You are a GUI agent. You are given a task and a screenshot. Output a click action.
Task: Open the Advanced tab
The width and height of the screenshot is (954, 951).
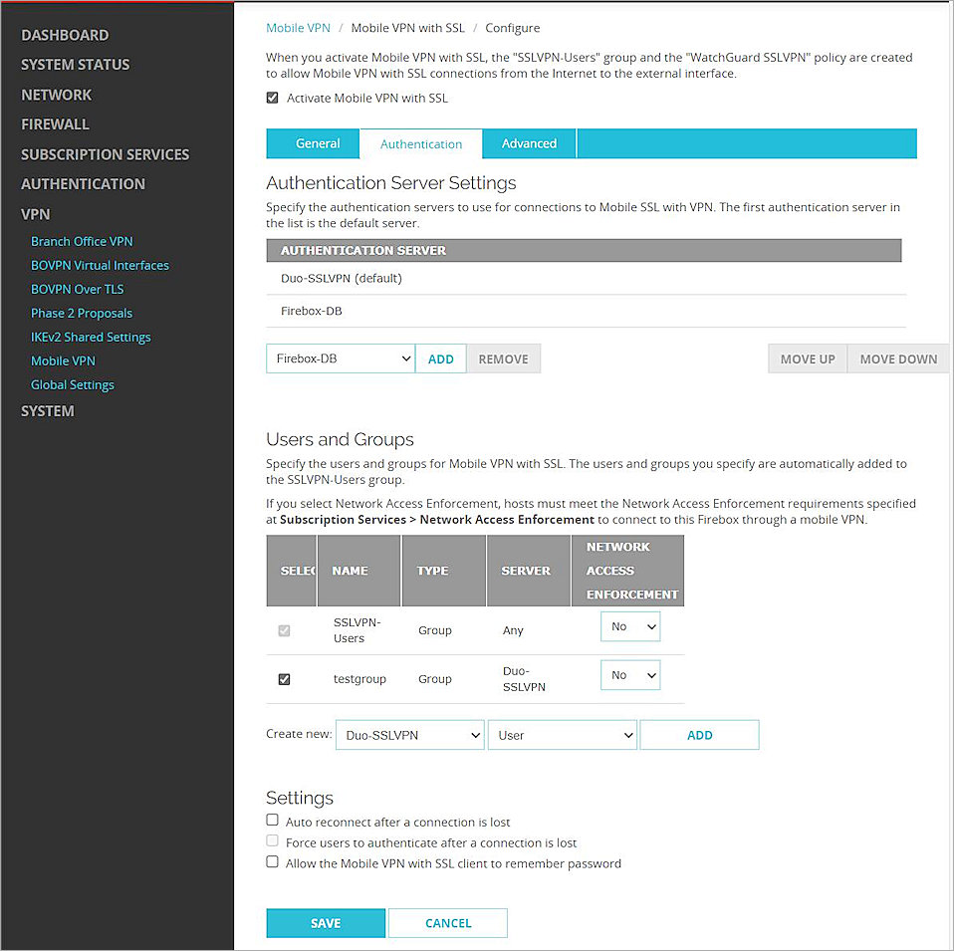[529, 143]
